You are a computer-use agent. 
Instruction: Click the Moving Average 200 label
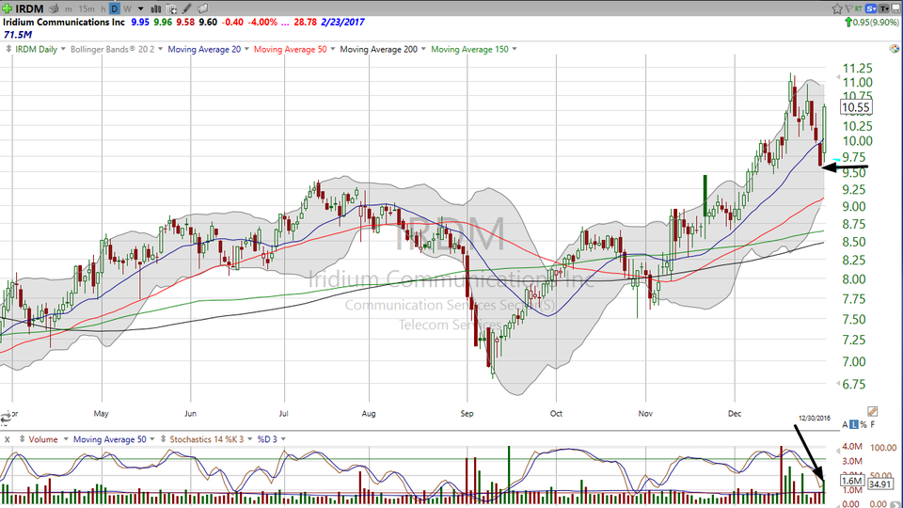pyautogui.click(x=378, y=49)
